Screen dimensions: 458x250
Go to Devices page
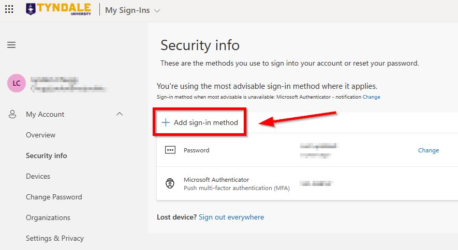(x=38, y=176)
